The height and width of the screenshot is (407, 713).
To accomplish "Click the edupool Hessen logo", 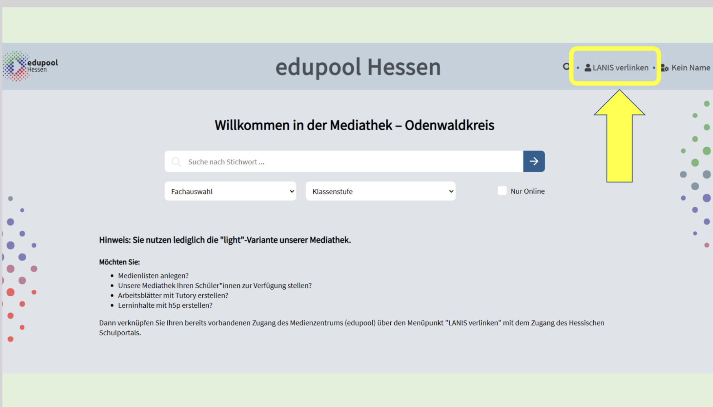I will tap(31, 66).
